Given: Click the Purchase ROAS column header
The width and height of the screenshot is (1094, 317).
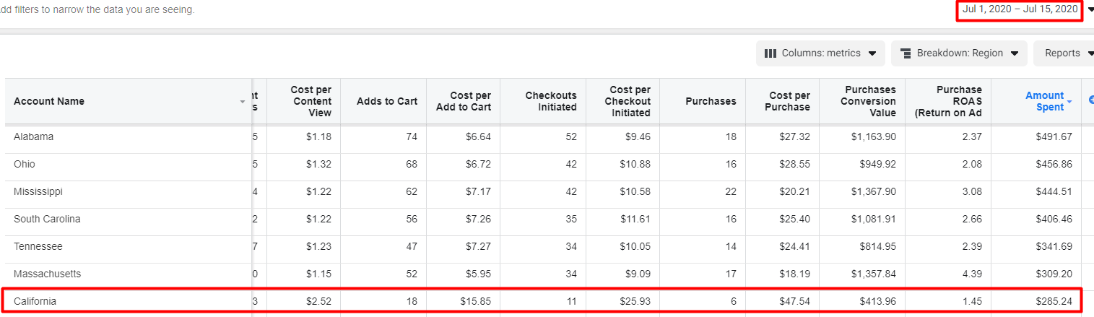Looking at the screenshot, I should [x=948, y=101].
